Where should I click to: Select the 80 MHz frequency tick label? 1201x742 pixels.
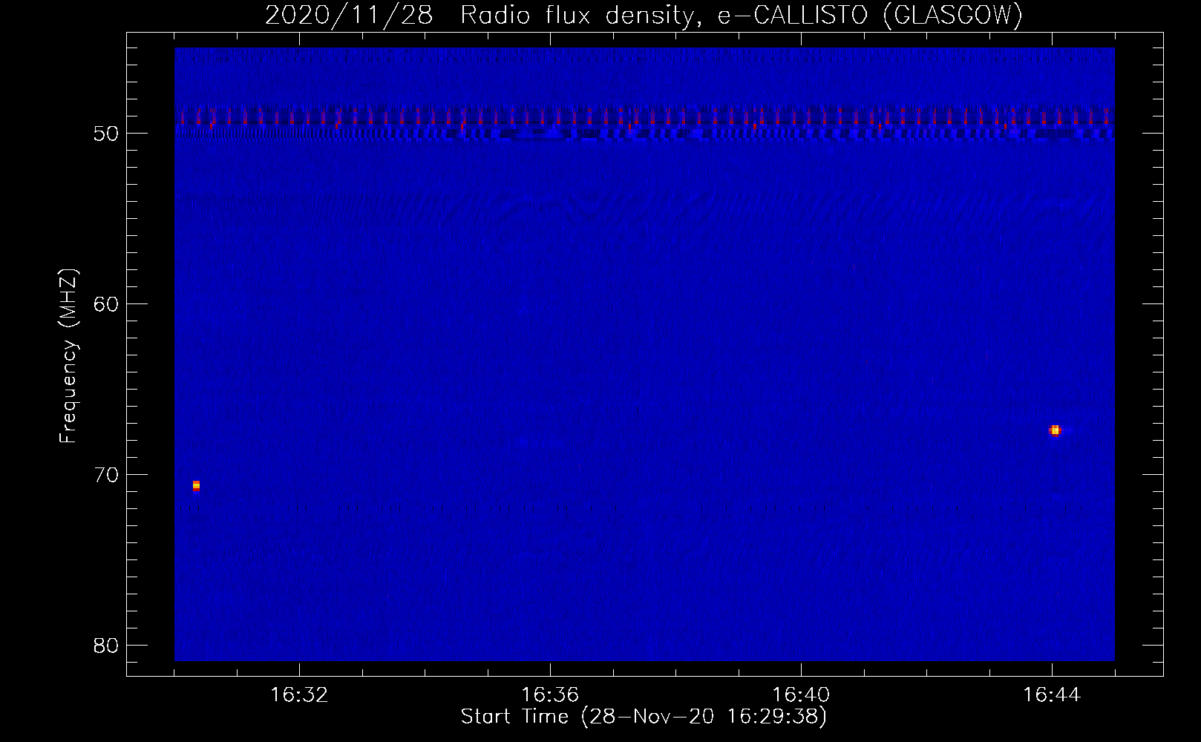click(106, 646)
